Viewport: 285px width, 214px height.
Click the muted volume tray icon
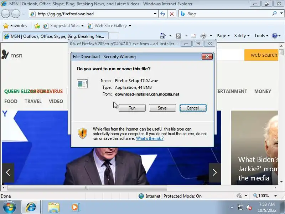pyautogui.click(x=249, y=207)
